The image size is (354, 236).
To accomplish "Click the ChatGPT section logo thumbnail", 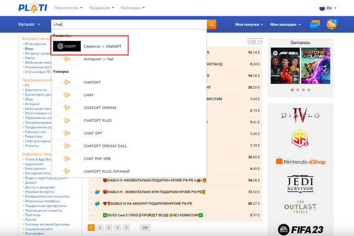I will pyautogui.click(x=67, y=46).
